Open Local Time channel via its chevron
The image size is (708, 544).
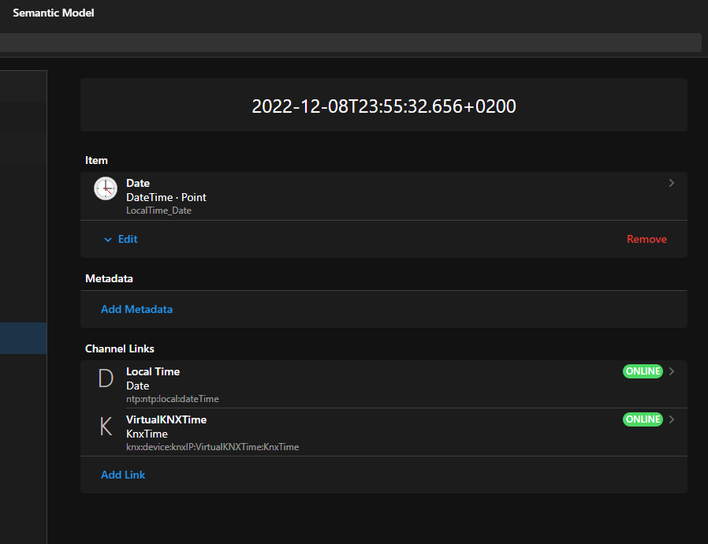click(x=672, y=371)
